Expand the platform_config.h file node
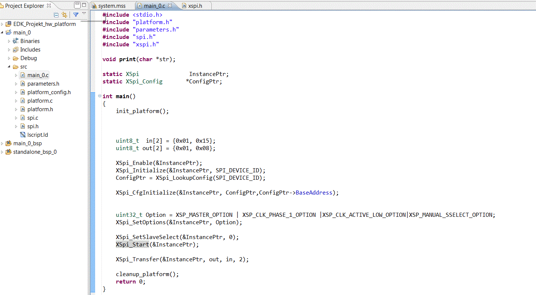Image resolution: width=536 pixels, height=295 pixels. pos(16,92)
